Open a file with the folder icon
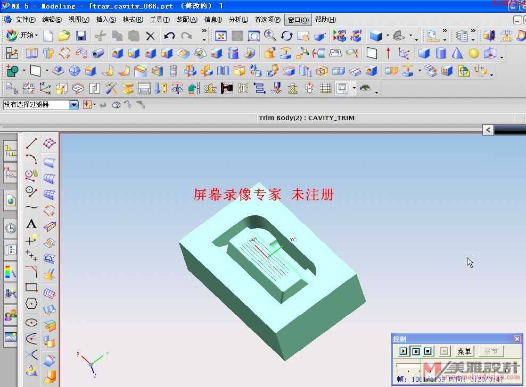The width and height of the screenshot is (526, 387). [64, 36]
